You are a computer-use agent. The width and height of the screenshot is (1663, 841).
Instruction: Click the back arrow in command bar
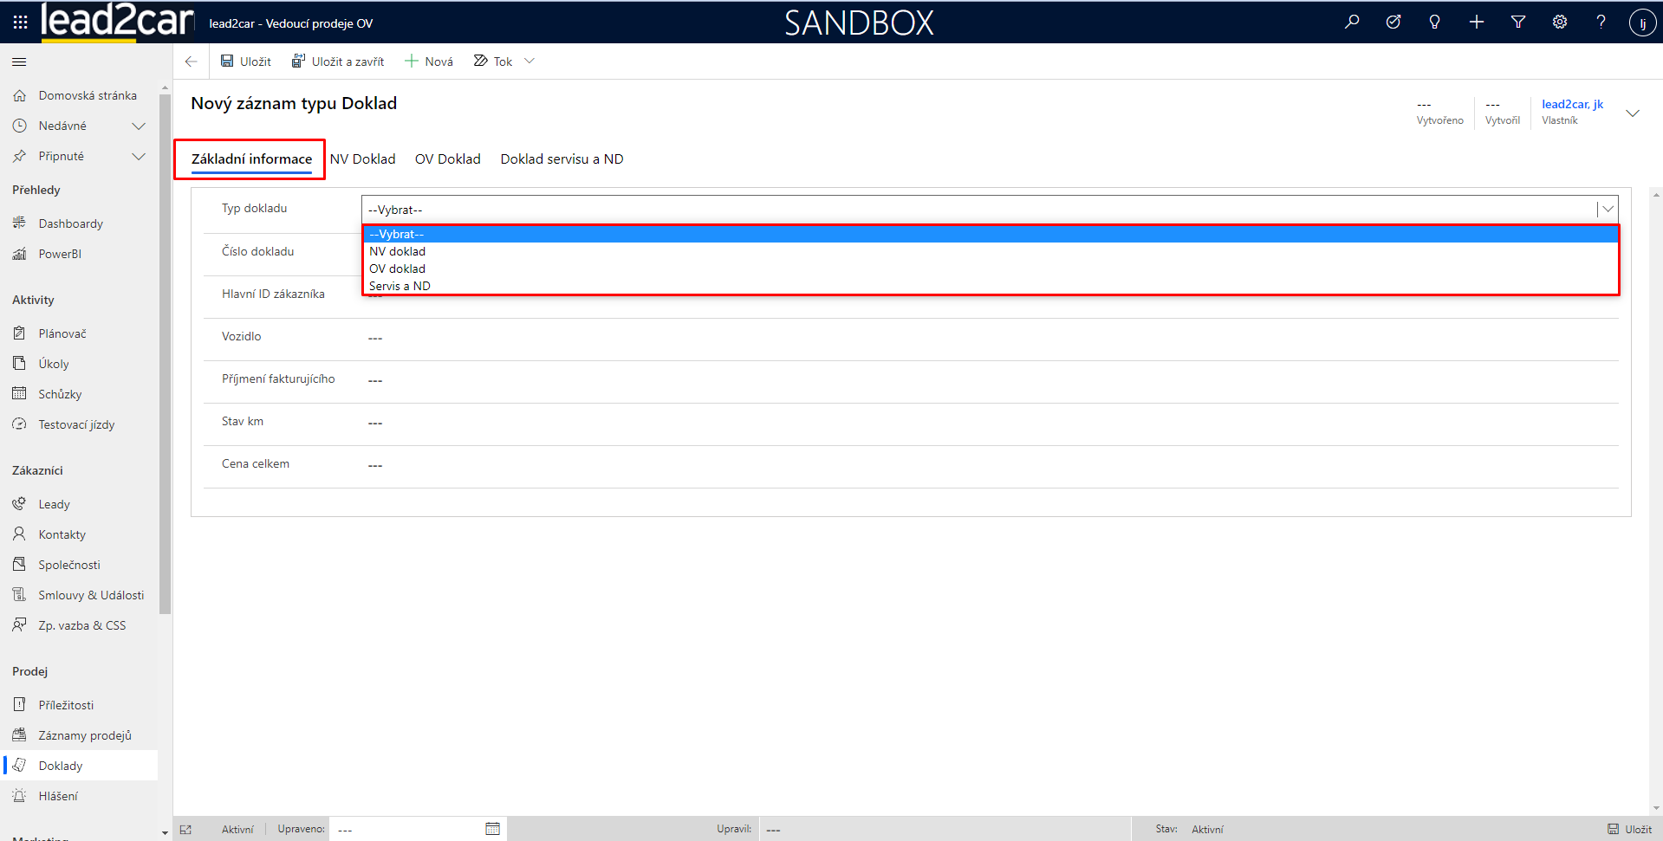tap(192, 61)
